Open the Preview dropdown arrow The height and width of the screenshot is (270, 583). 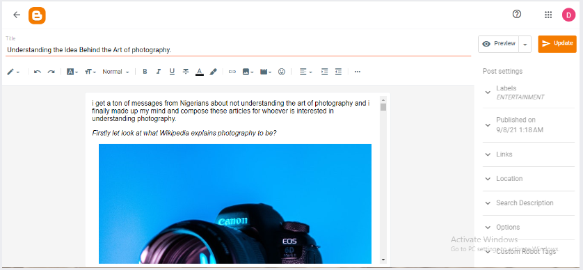tap(525, 44)
